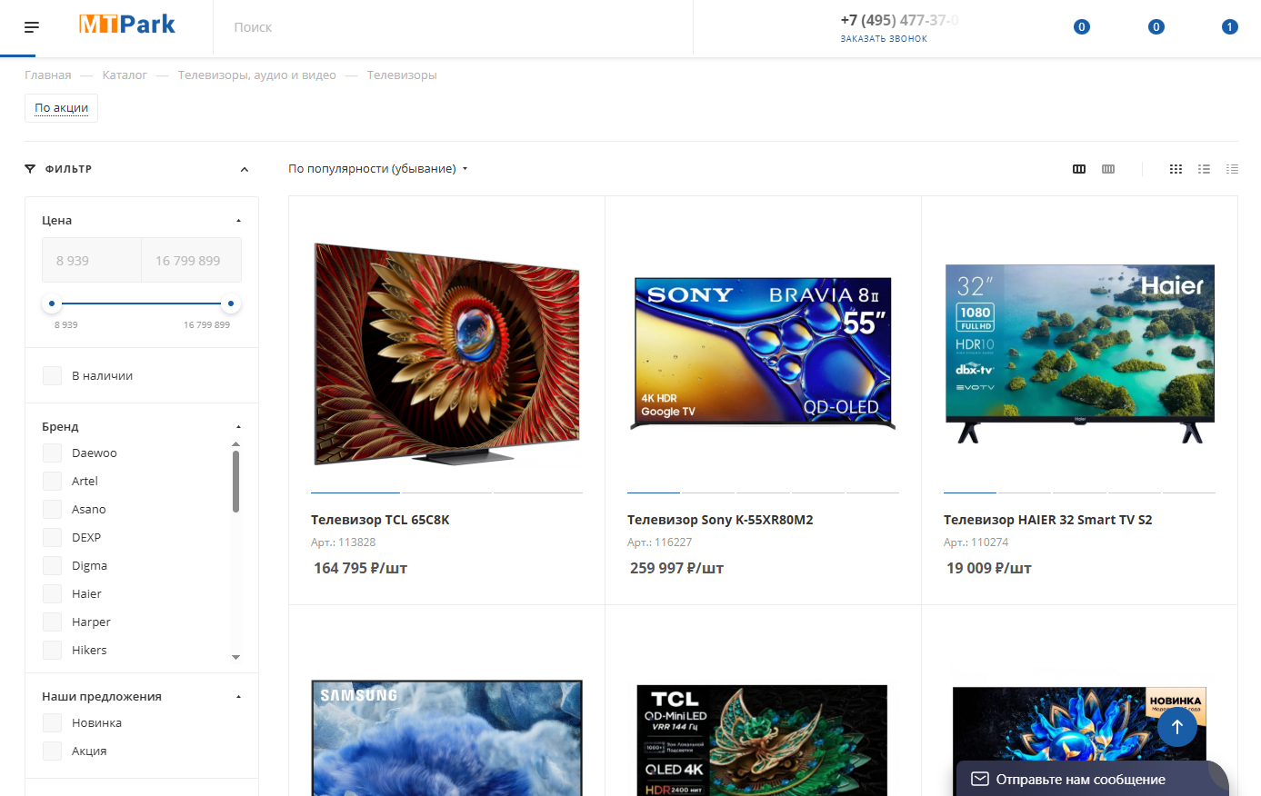Click the first image indicator under TCL 65C8K
1261x796 pixels.
pos(355,493)
